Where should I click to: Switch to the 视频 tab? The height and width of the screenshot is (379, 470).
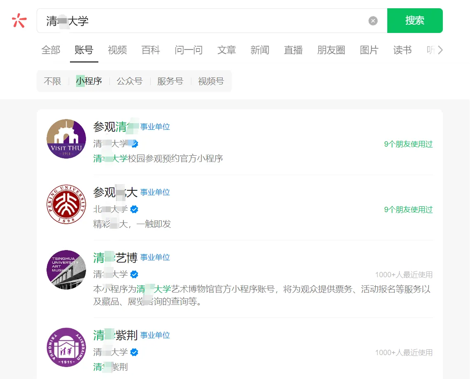coord(117,49)
